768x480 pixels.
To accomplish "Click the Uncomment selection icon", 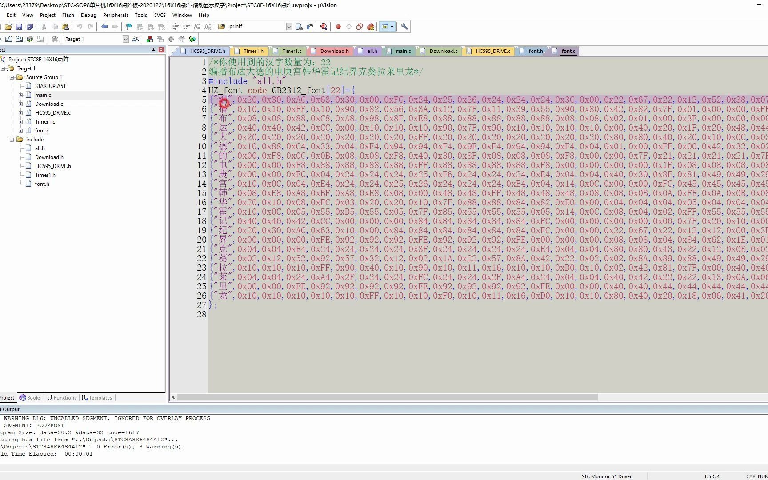I will 208,27.
